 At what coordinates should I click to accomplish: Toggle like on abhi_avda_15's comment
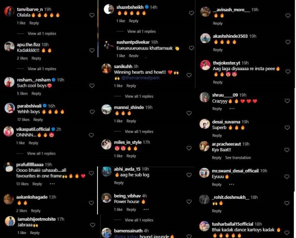pos(189,175)
